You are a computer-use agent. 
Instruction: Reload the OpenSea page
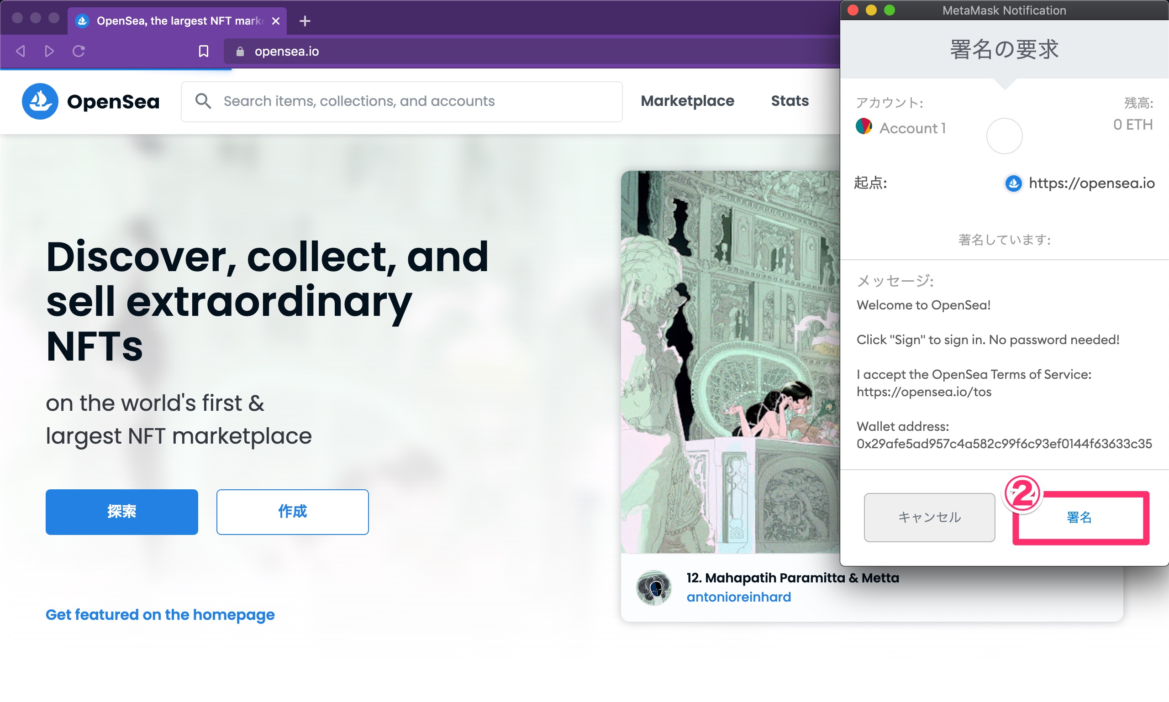pyautogui.click(x=79, y=51)
